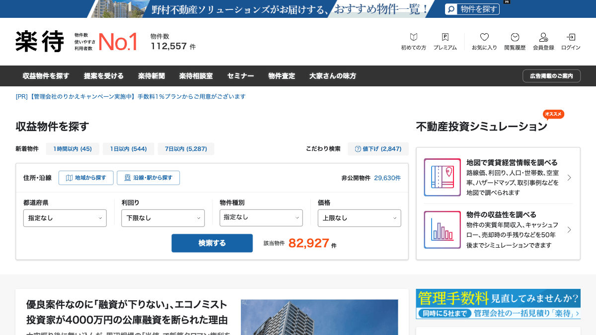596x335 pixels.
Task: Click the 地域から探す button
Action: (86, 178)
